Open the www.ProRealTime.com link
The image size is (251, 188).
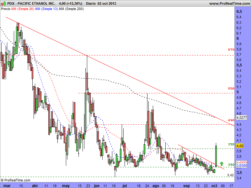pyautogui.click(x=229, y=3)
